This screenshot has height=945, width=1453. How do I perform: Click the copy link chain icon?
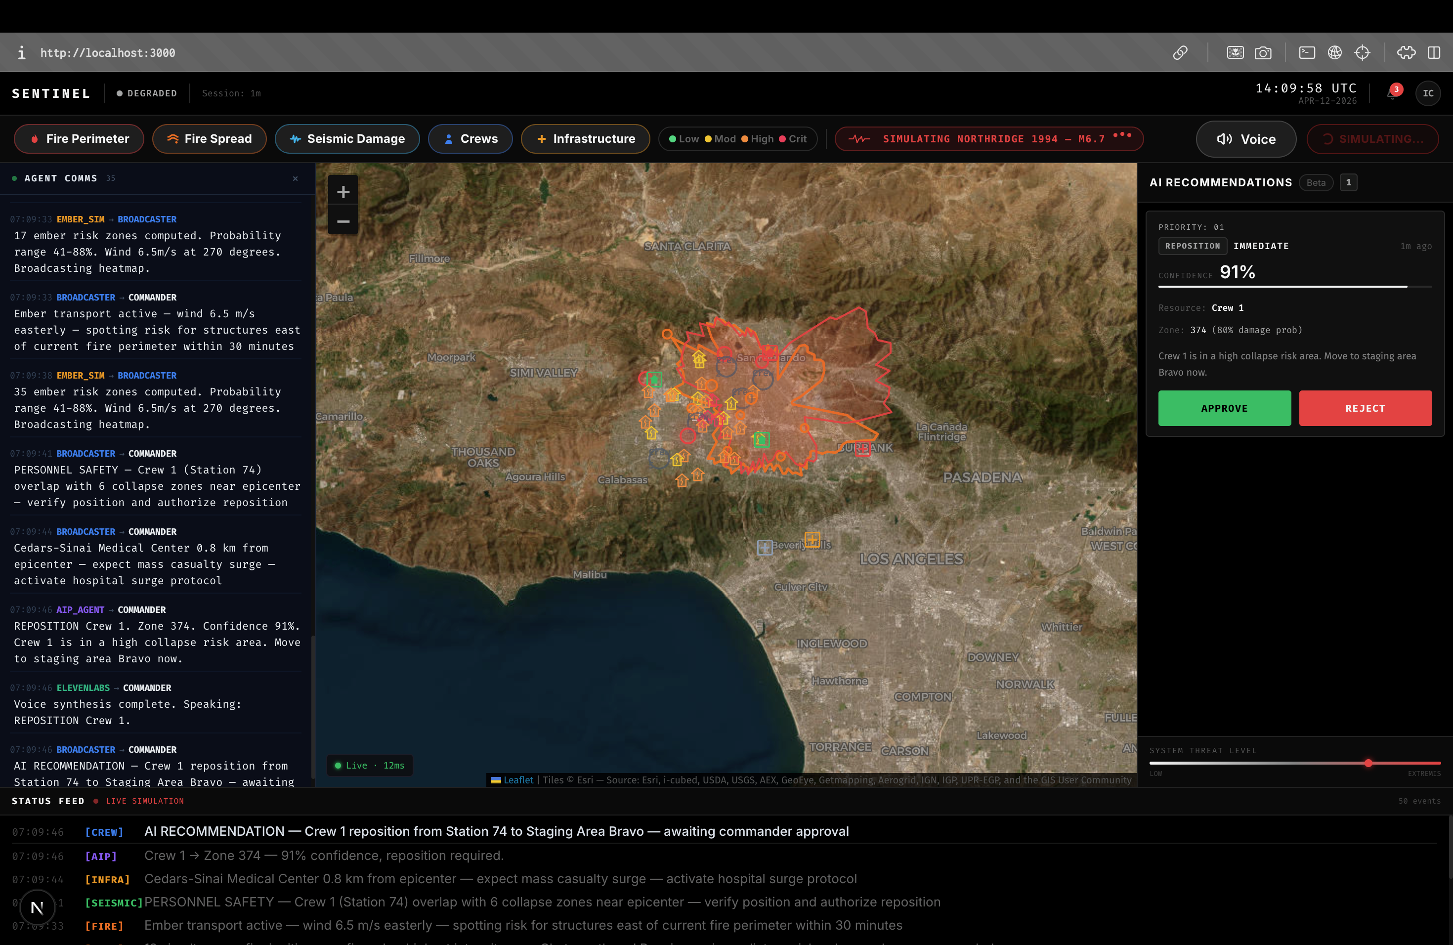(1180, 53)
